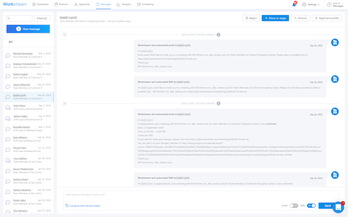Expand the first Applicant System Update group
This screenshot has height=217, width=348.
65,34
